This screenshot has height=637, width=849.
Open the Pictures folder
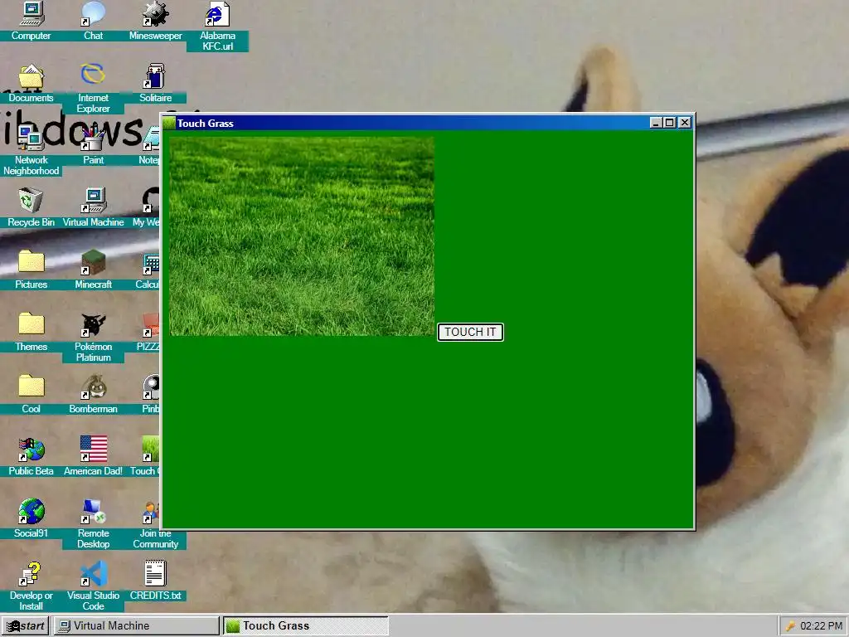click(x=31, y=270)
